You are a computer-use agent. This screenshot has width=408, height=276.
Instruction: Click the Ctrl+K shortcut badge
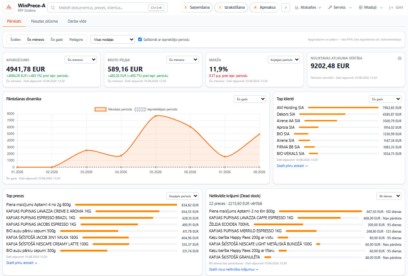pyautogui.click(x=156, y=8)
